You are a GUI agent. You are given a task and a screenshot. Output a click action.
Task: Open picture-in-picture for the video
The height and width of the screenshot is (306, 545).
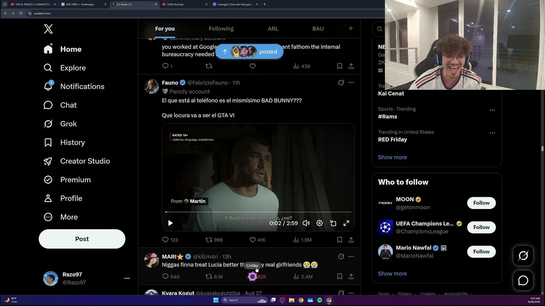pos(333,223)
